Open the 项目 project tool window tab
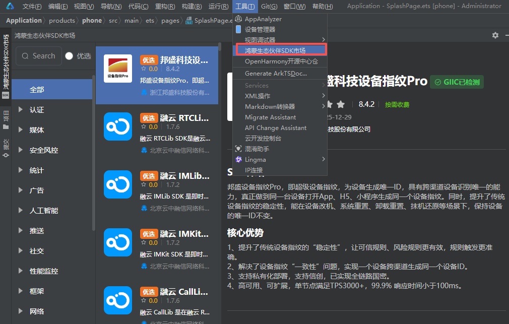The width and height of the screenshot is (509, 324). [x=6, y=120]
